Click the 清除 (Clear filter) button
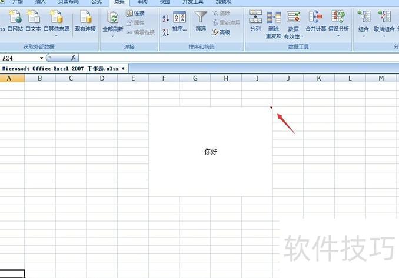399x278 pixels. [x=221, y=13]
